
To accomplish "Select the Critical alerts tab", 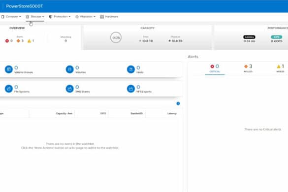I will 215,68.
